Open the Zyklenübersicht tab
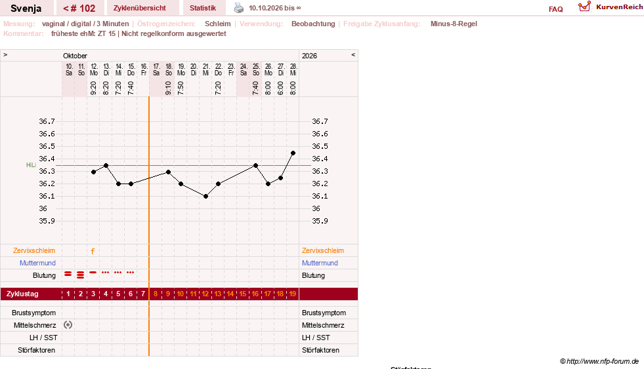This screenshot has width=644, height=369. tap(140, 9)
